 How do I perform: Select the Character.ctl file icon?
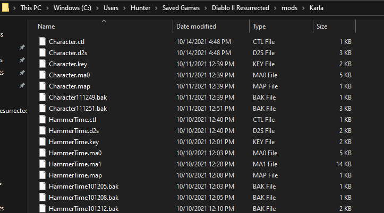click(x=42, y=41)
